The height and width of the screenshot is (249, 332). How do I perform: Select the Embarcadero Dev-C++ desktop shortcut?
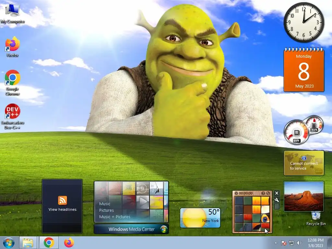pos(13,116)
